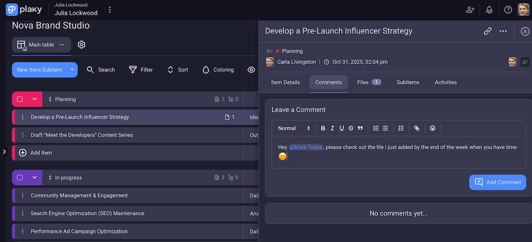This screenshot has width=532, height=242.
Task: Open the board settings gear icon
Action: [x=82, y=44]
